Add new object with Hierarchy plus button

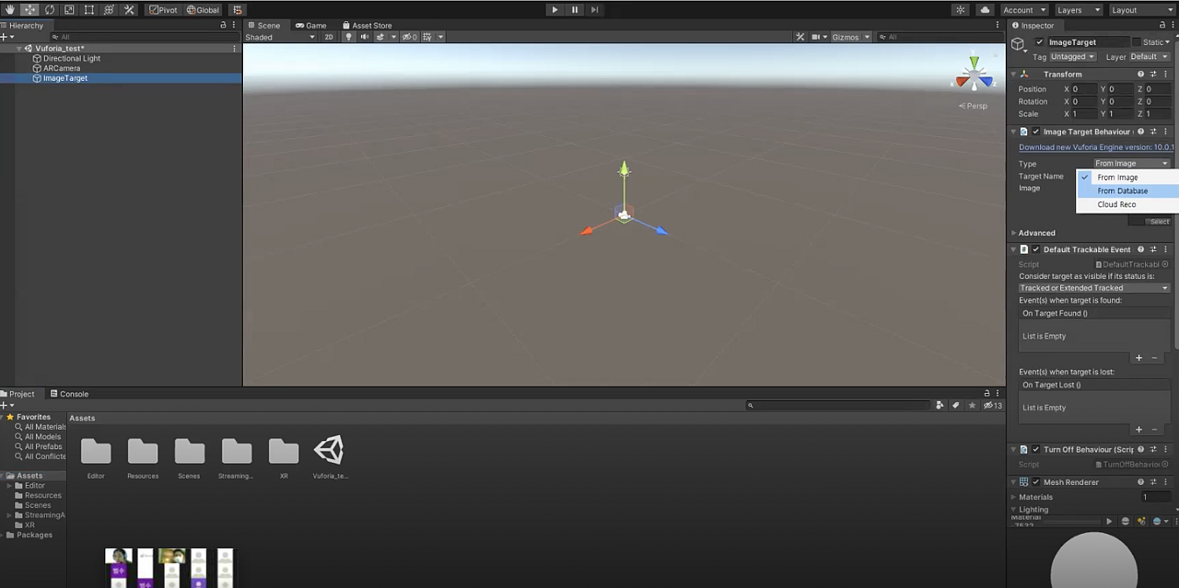point(6,37)
